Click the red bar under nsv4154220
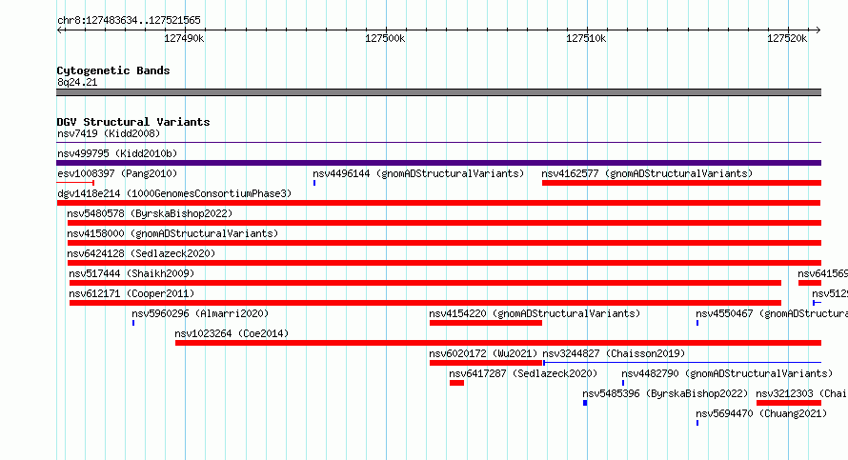Image resolution: width=848 pixels, height=460 pixels. [x=486, y=323]
